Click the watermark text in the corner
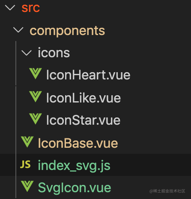Viewport: 191px width, 199px height. point(167,191)
